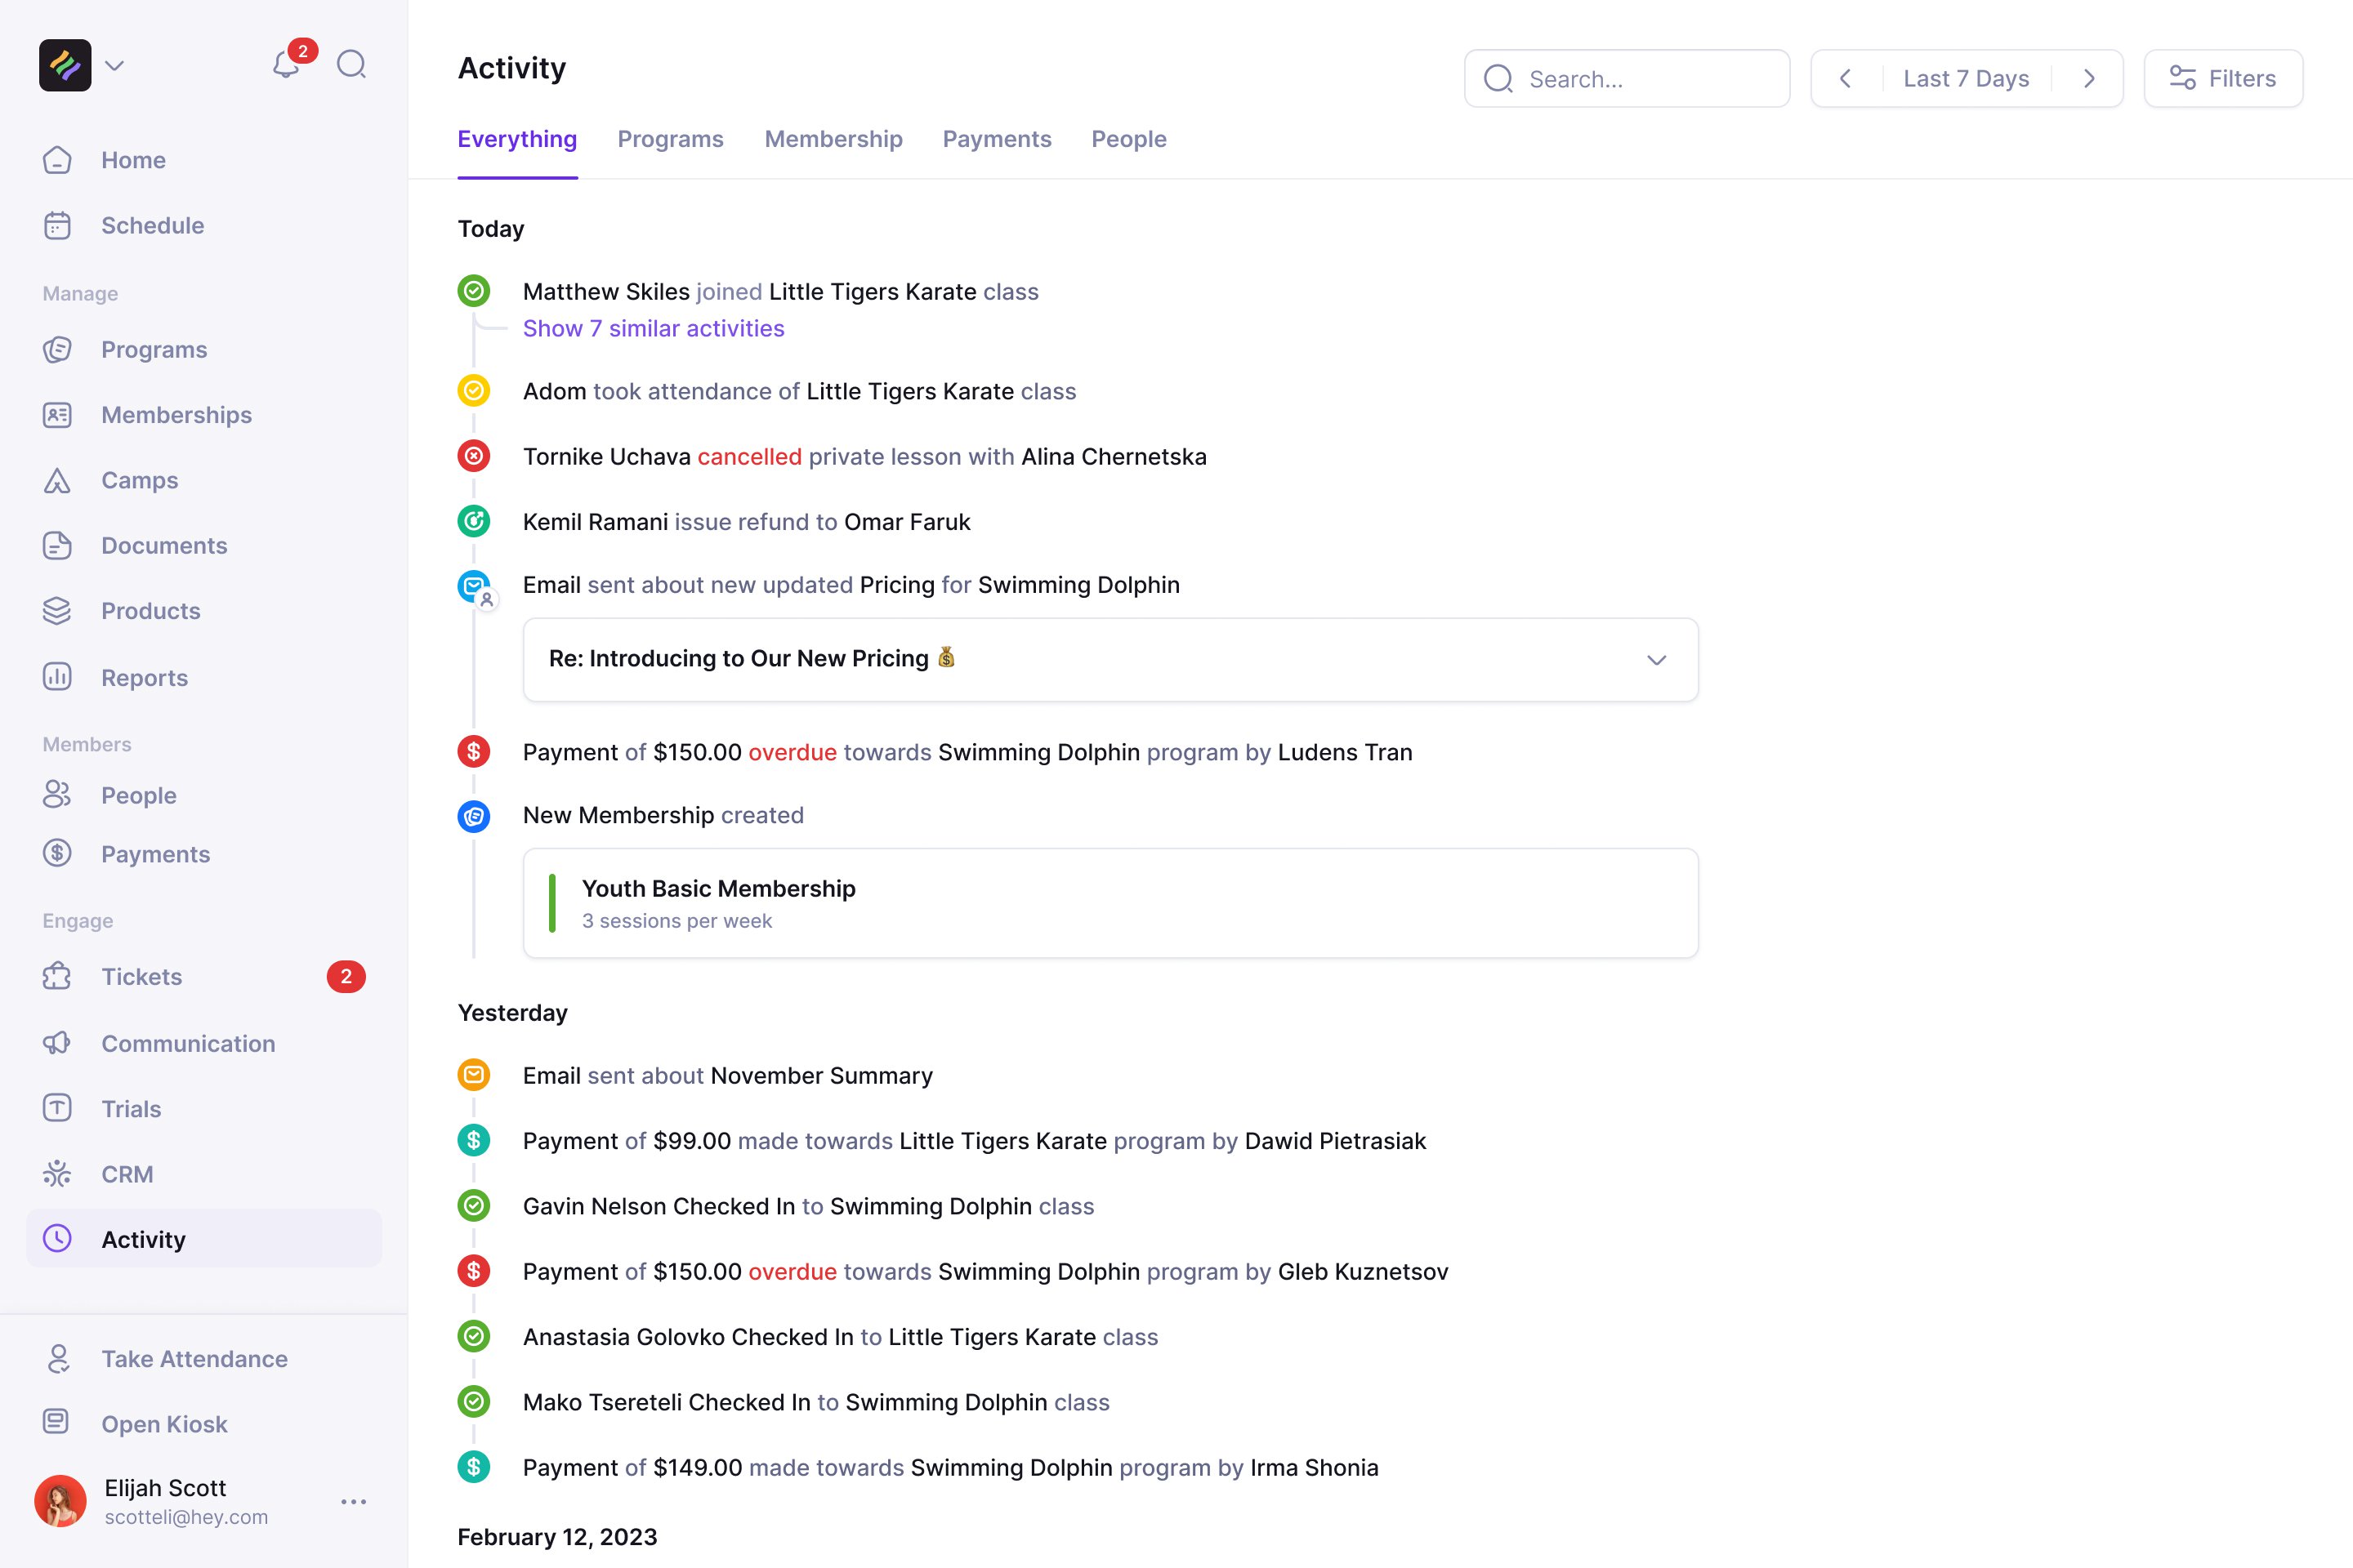Open sidebar search magnifier icon
Screen dimensions: 2353x1568
(351, 65)
